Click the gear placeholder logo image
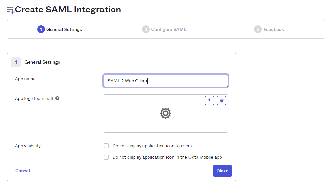The image size is (331, 187). pos(166,114)
